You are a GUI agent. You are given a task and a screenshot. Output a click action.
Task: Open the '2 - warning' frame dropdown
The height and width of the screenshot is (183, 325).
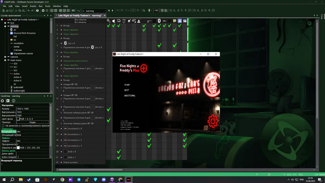(x=94, y=11)
